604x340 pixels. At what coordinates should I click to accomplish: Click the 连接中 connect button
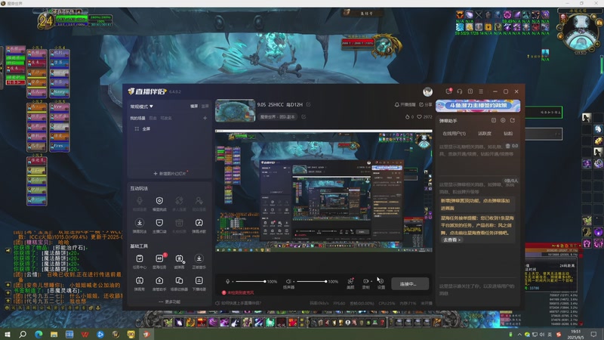(x=410, y=284)
